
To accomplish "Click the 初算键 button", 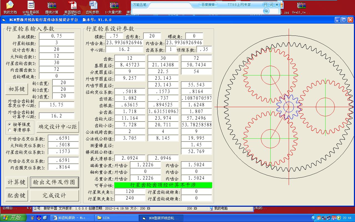I will click(x=17, y=89).
